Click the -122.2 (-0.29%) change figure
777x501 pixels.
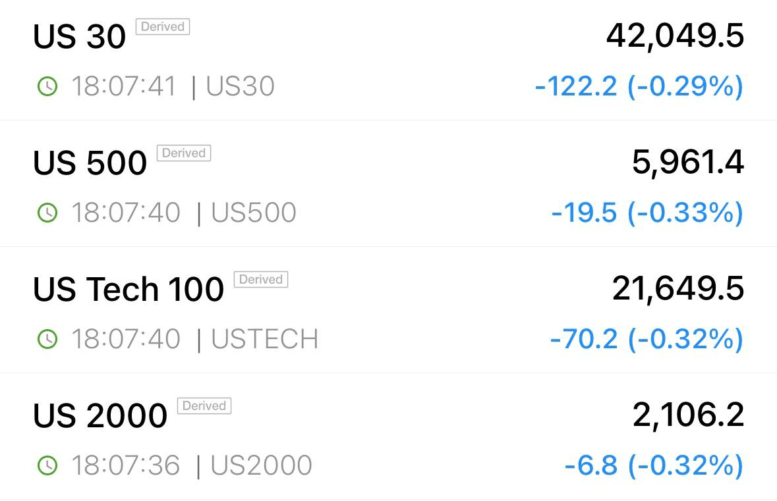click(639, 87)
